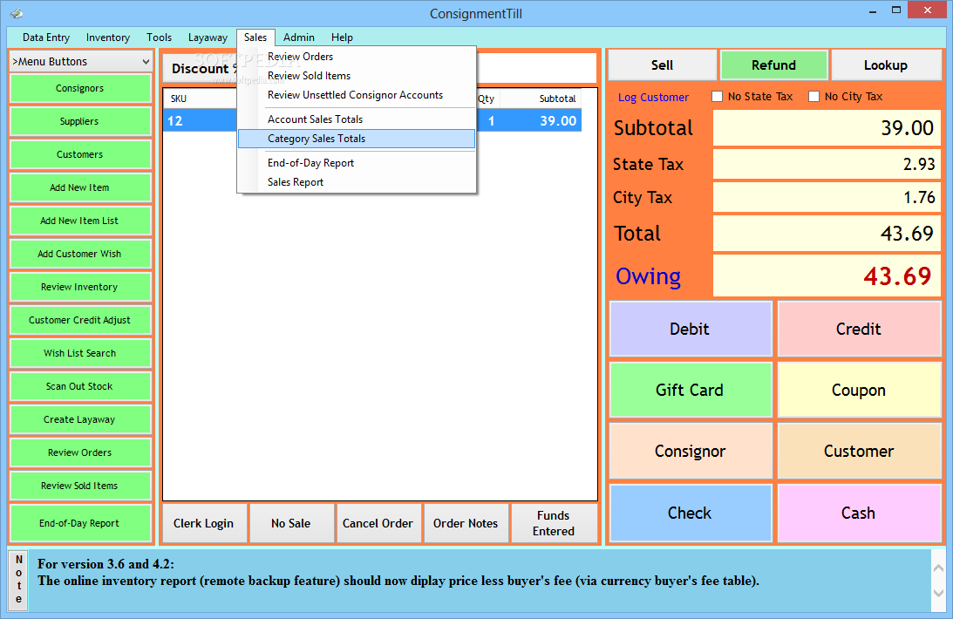Image resolution: width=953 pixels, height=619 pixels.
Task: Click the Scan Out Stock button
Action: [80, 386]
